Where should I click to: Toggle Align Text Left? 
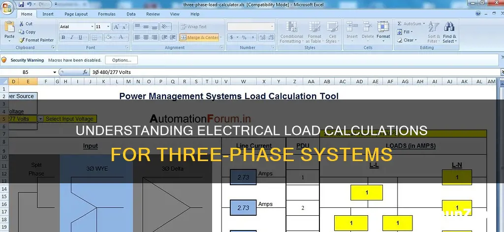[x=137, y=37]
